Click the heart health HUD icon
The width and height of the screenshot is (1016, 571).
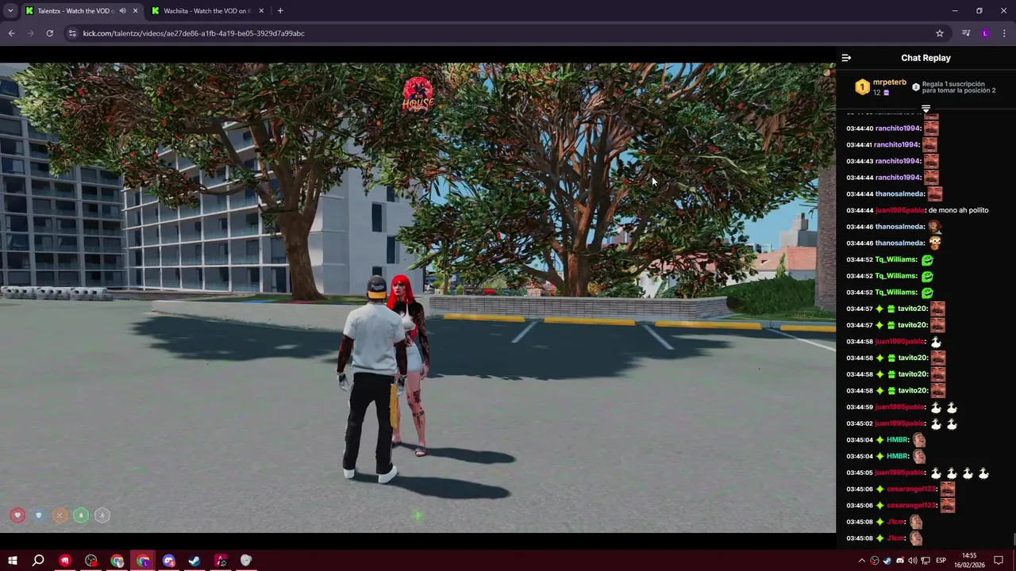(17, 515)
